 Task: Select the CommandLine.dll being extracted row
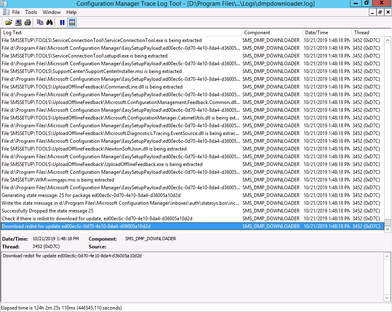(192, 87)
